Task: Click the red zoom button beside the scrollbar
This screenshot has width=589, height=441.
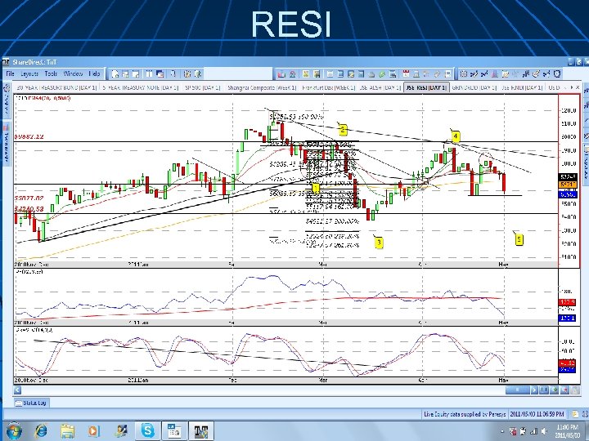Action: pyautogui.click(x=564, y=390)
